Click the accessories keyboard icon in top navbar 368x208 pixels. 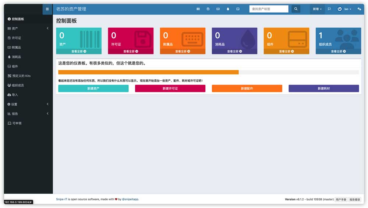tap(218, 9)
